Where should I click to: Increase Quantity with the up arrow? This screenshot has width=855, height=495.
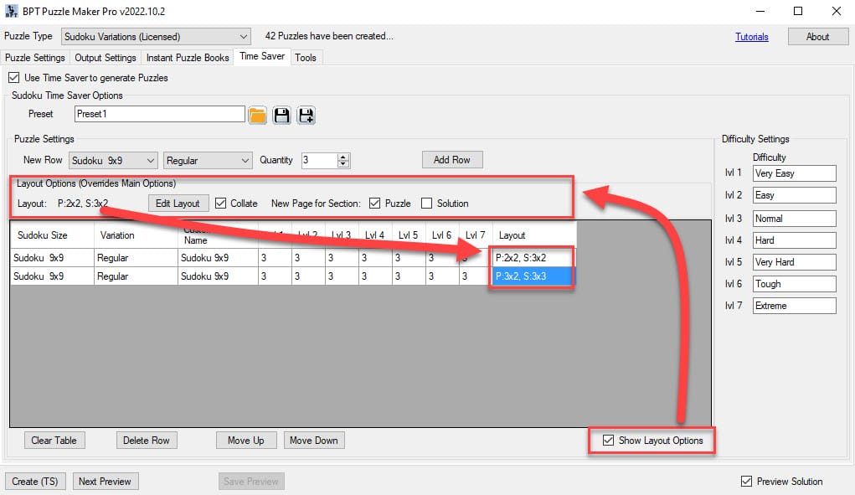tap(343, 157)
